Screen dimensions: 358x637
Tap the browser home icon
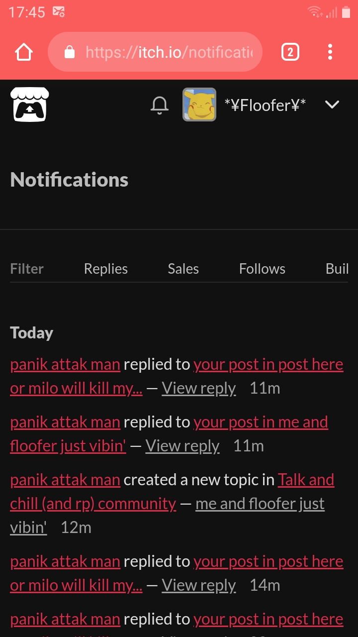click(x=24, y=52)
